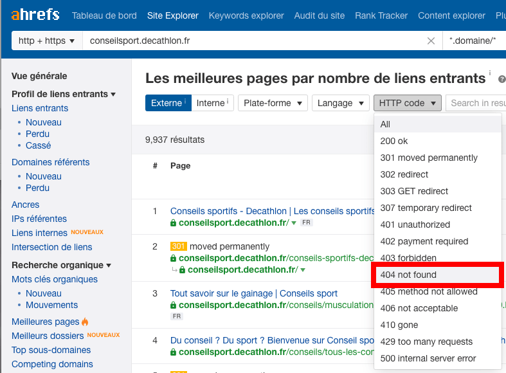Open Domaines référents link
The width and height of the screenshot is (506, 373).
[x=51, y=162]
